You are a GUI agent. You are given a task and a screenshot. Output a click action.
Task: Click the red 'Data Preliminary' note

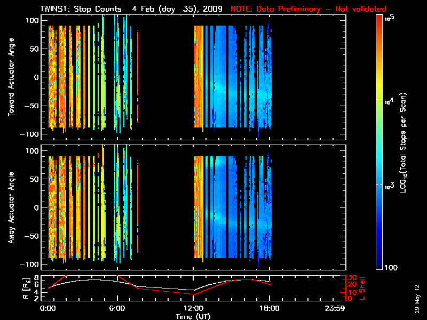coord(308,9)
